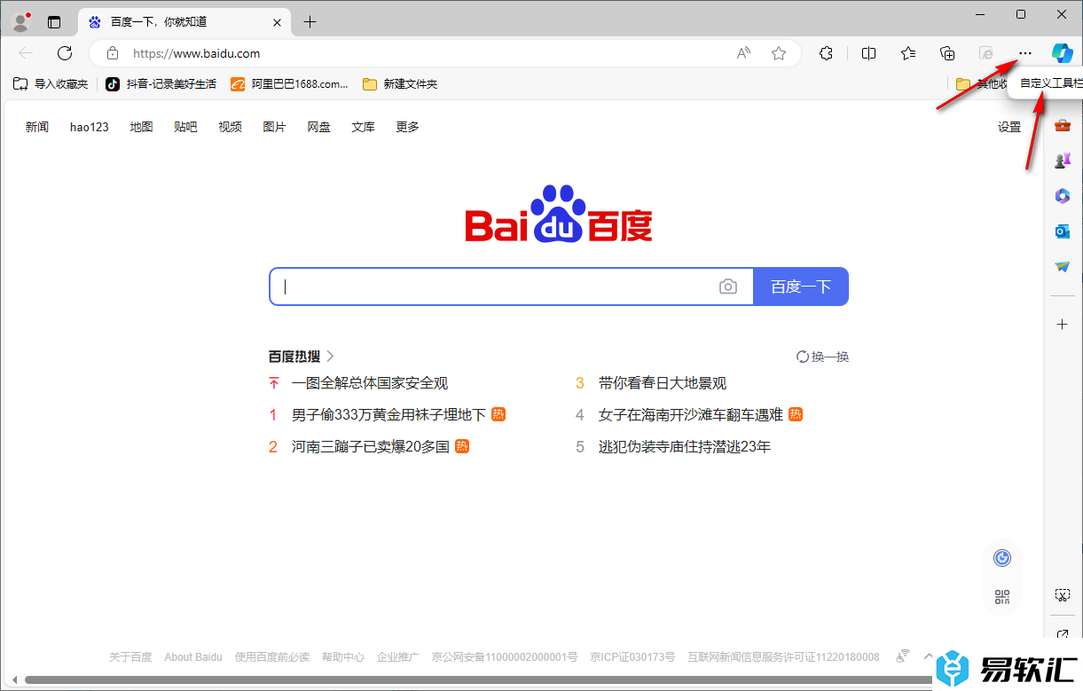Open the sidebar open-in-new-window icon

pyautogui.click(x=1062, y=634)
